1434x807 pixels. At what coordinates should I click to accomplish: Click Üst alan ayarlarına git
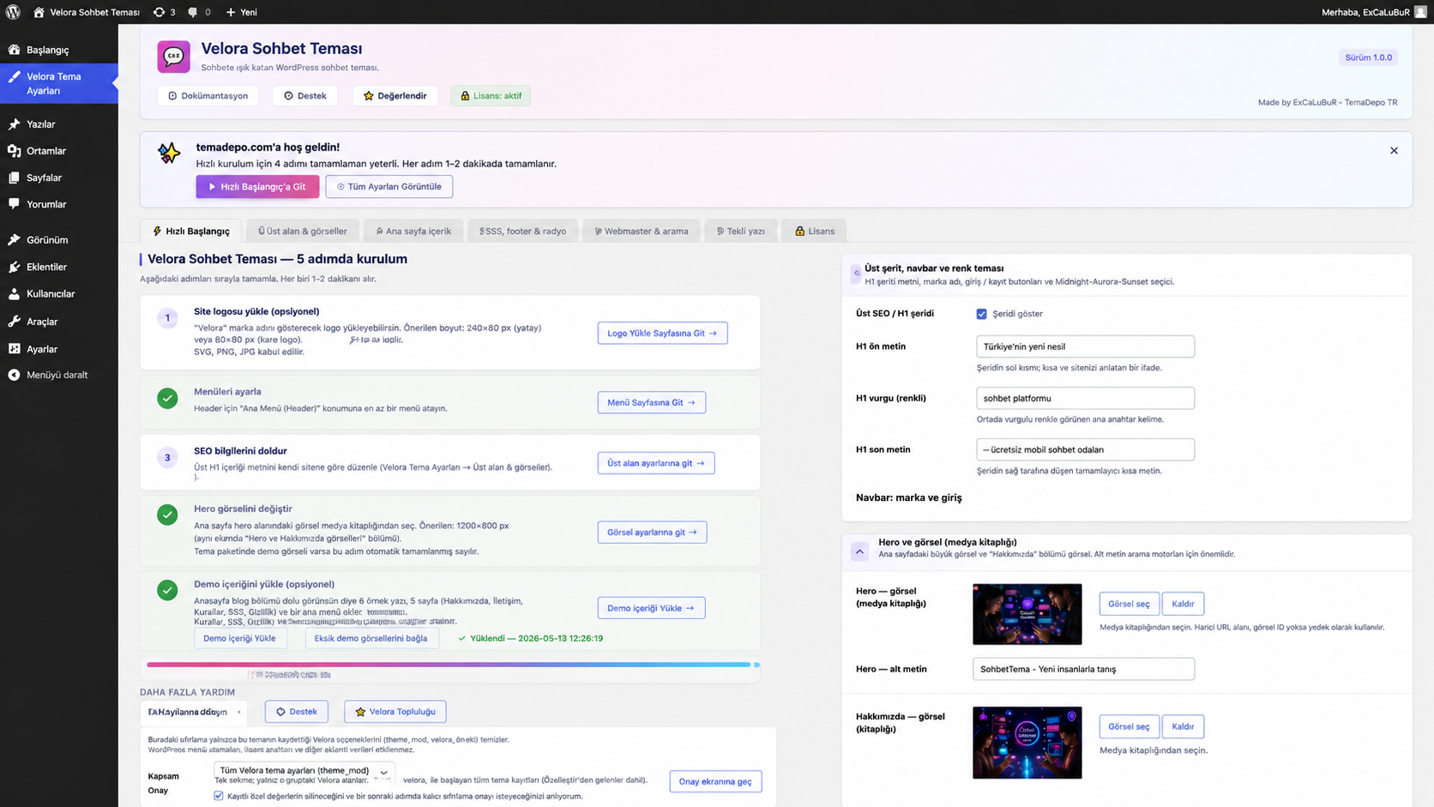coord(656,463)
